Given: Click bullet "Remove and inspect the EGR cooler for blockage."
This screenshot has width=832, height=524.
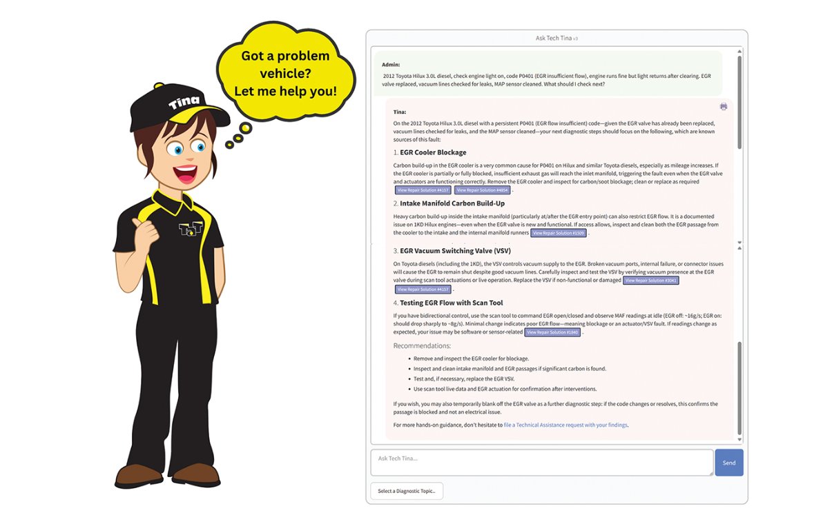Looking at the screenshot, I should point(471,359).
